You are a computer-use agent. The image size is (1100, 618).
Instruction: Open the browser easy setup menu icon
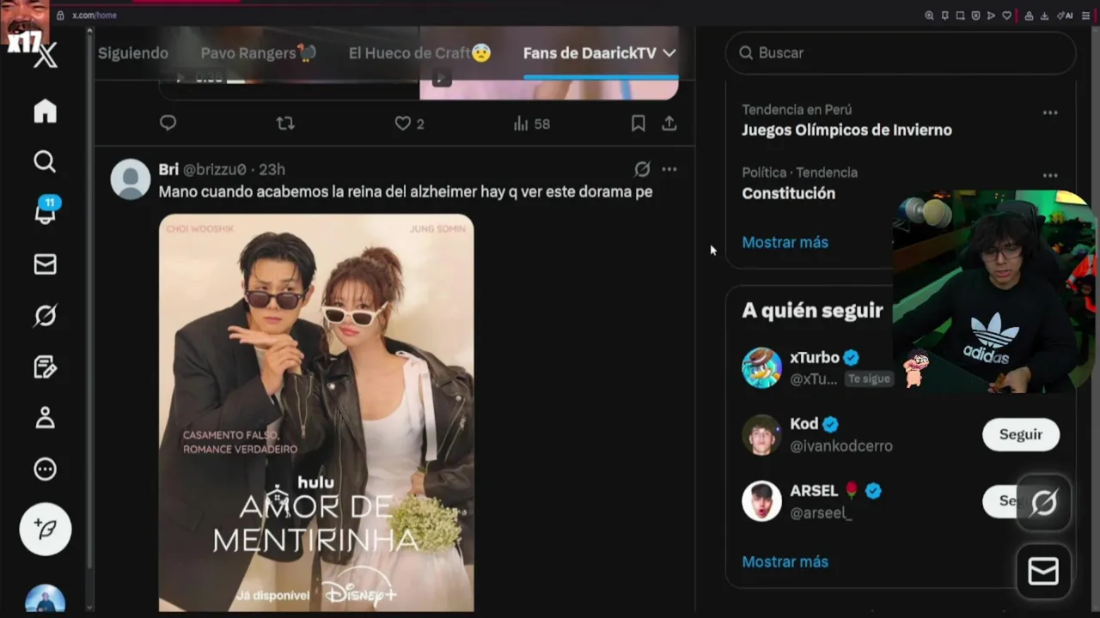[1085, 15]
